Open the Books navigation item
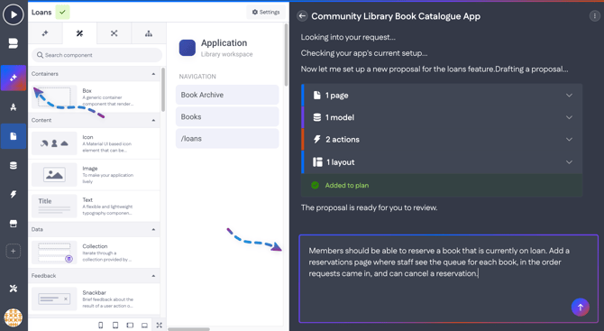Screen dimensions: 604x331 (x=227, y=116)
